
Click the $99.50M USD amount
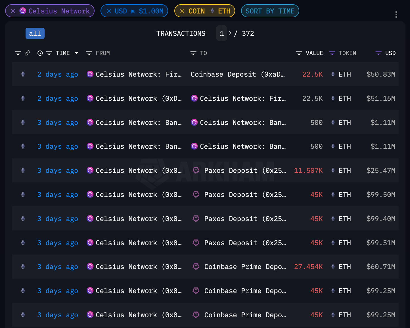tap(381, 195)
